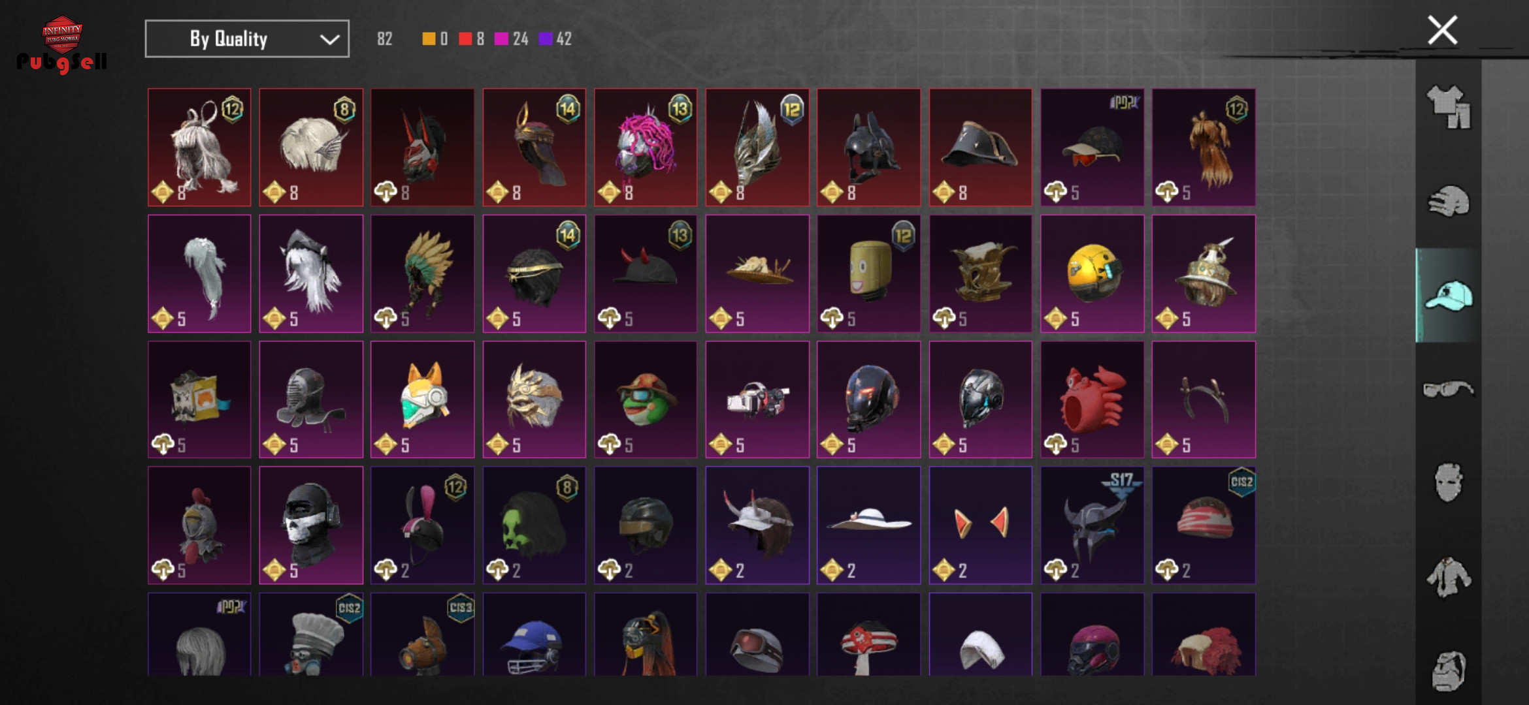Click the pink quality color indicator

click(501, 39)
